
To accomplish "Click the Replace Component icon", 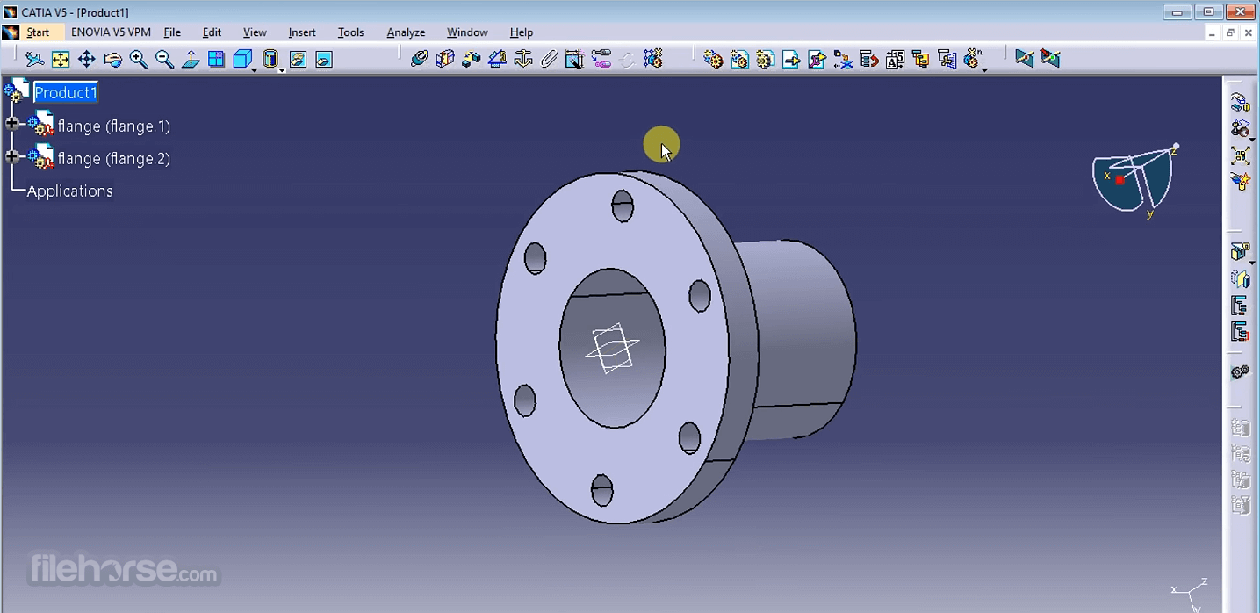I will (843, 59).
